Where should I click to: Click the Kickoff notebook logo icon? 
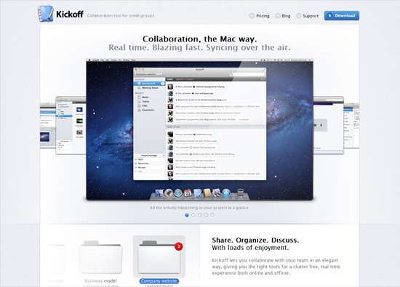46,14
